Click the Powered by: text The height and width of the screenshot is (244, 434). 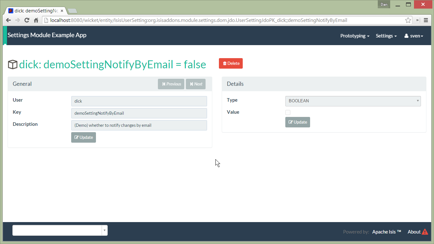pyautogui.click(x=356, y=232)
